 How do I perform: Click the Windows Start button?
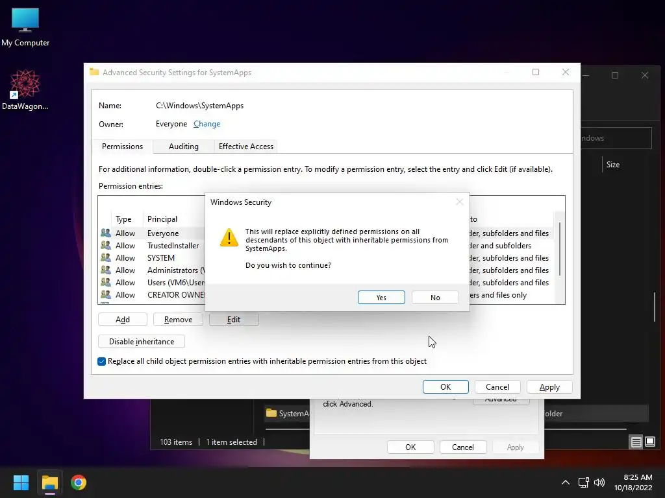(21, 482)
